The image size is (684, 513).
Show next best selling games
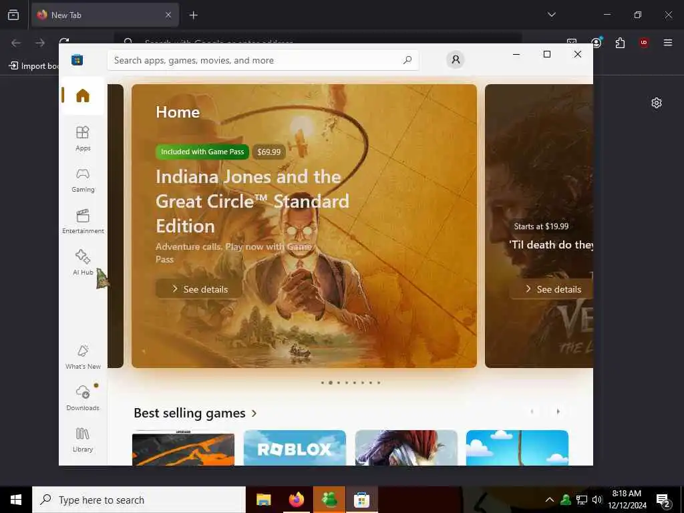pyautogui.click(x=558, y=411)
